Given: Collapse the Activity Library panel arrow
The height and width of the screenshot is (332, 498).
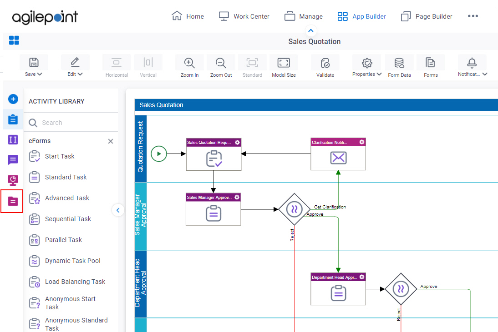Looking at the screenshot, I should click(118, 210).
